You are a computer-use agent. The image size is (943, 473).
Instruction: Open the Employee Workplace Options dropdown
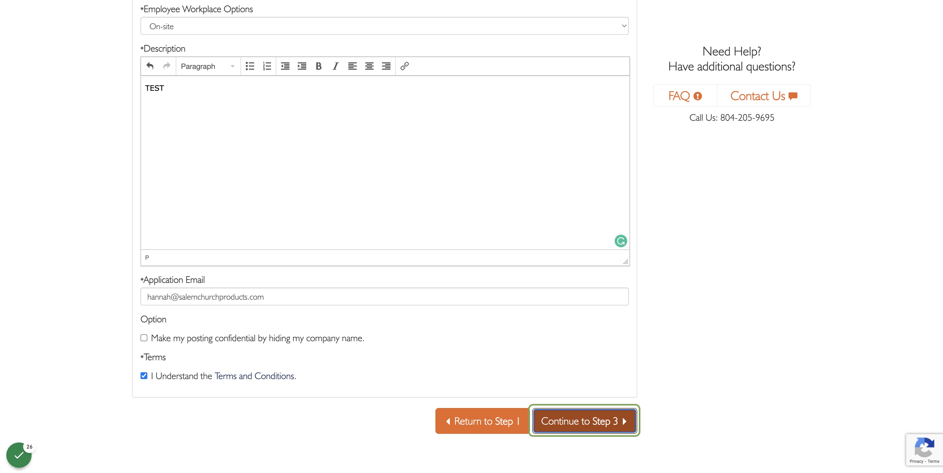point(384,26)
